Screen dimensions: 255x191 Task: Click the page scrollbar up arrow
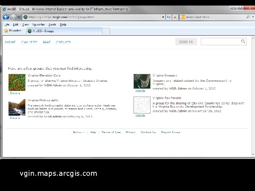click(x=253, y=38)
